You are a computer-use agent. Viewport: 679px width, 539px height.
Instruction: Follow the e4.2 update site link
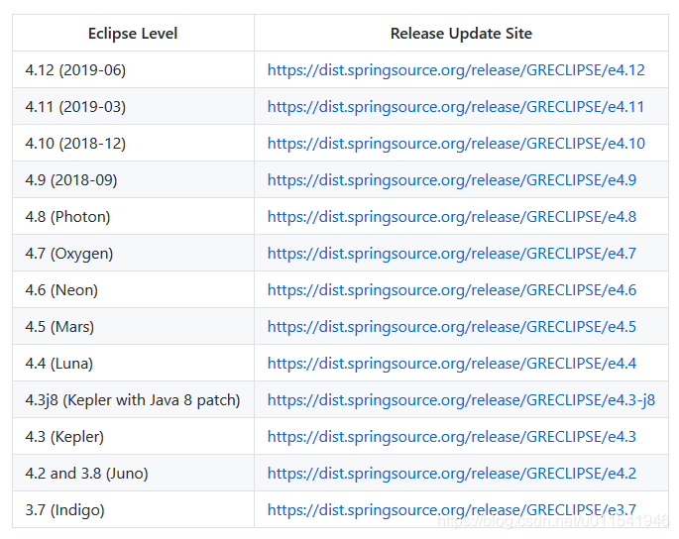pos(452,474)
